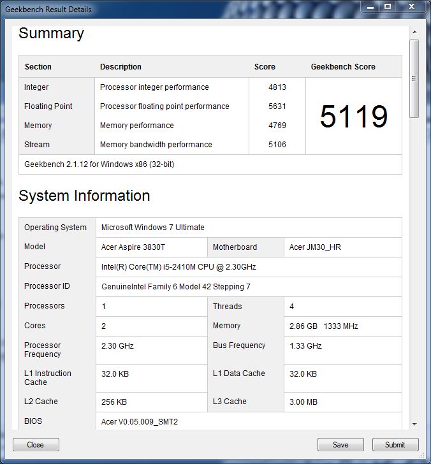Minimize the Geekbench Result Details window
This screenshot has width=431, height=464.
[x=370, y=7]
